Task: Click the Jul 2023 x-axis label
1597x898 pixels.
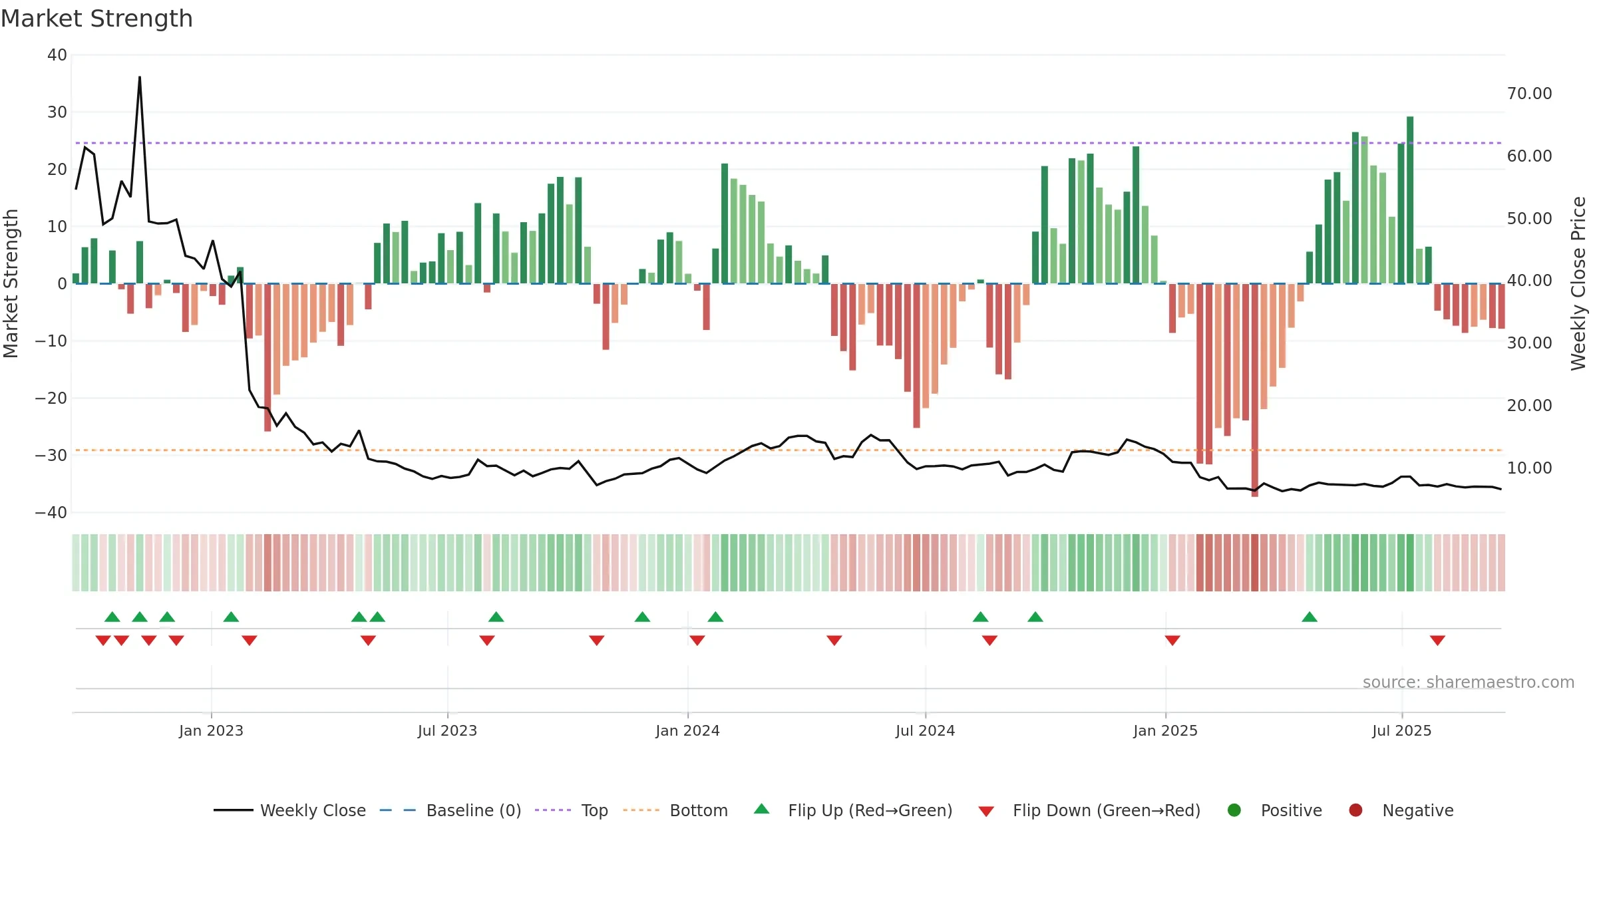Action: point(447,730)
